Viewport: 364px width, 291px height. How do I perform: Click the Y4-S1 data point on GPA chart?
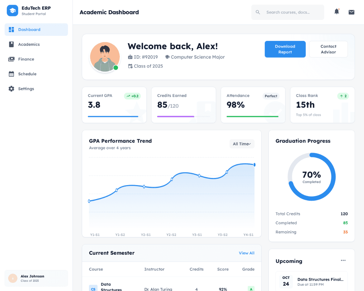pos(254,165)
